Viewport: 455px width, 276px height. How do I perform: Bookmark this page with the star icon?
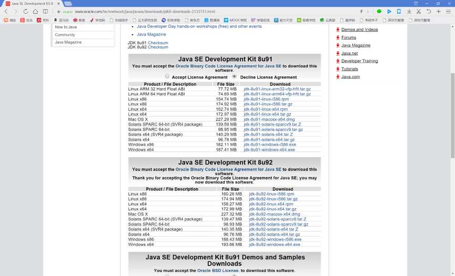[x=58, y=12]
